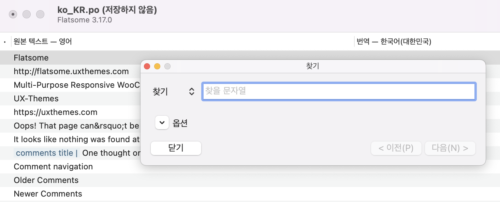Click the 번역 — 한국어(대한민국) column header
The height and width of the screenshot is (202, 500).
pyautogui.click(x=394, y=42)
